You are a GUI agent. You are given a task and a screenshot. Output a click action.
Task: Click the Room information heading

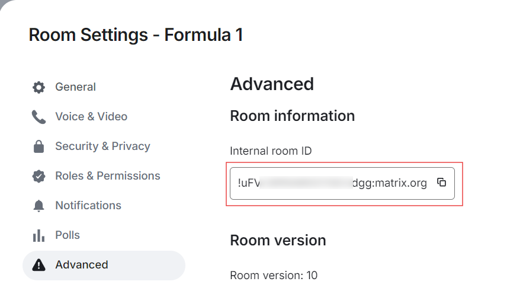292,116
